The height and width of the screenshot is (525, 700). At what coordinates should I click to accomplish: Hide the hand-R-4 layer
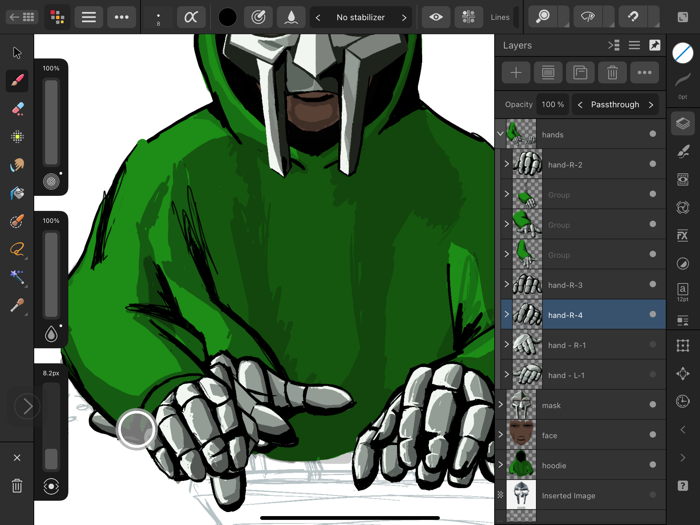click(652, 314)
